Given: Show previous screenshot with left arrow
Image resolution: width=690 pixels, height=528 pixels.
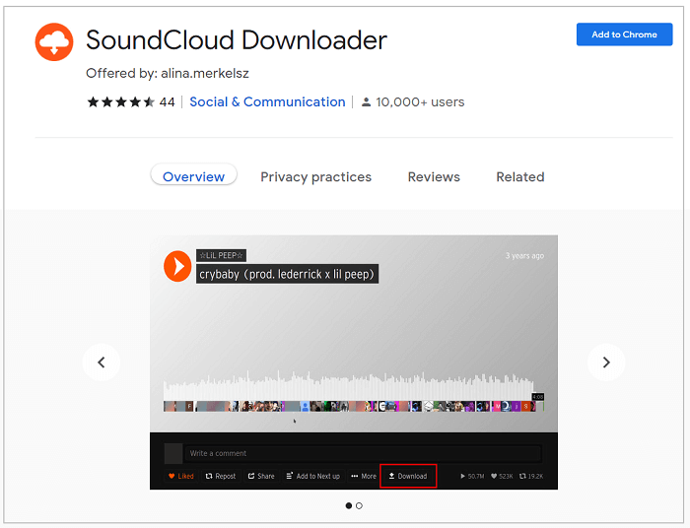Looking at the screenshot, I should pos(102,363).
